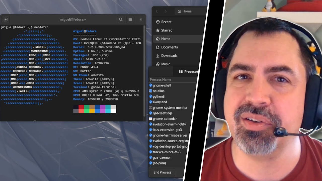
Task: Click the DE: GNOME 43.4 line
Action: [86, 67]
